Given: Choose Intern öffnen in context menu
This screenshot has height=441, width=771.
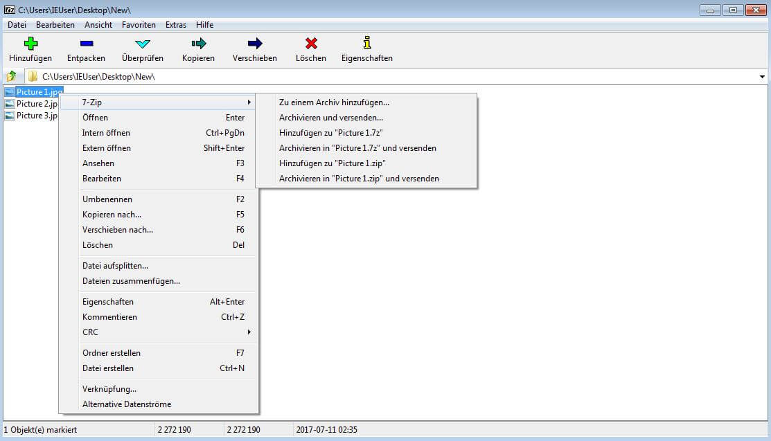Looking at the screenshot, I should coord(159,133).
